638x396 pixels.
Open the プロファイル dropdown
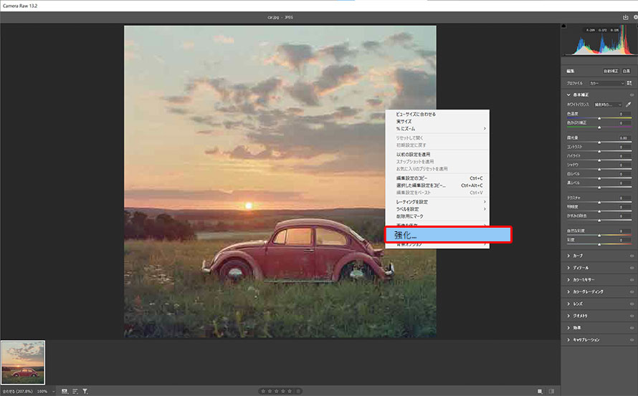coord(606,84)
